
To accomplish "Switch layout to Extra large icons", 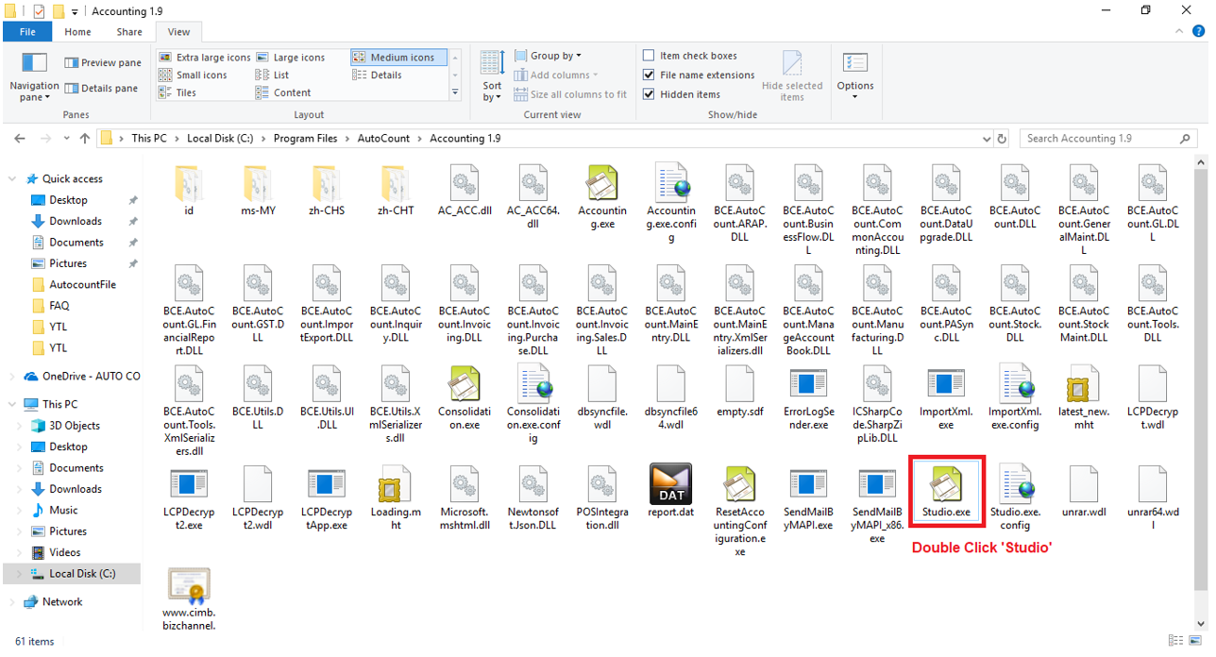I will tap(205, 58).
